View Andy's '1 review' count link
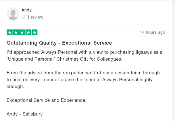Image resolution: width=175 pixels, height=121 pixels. click(x=35, y=17)
